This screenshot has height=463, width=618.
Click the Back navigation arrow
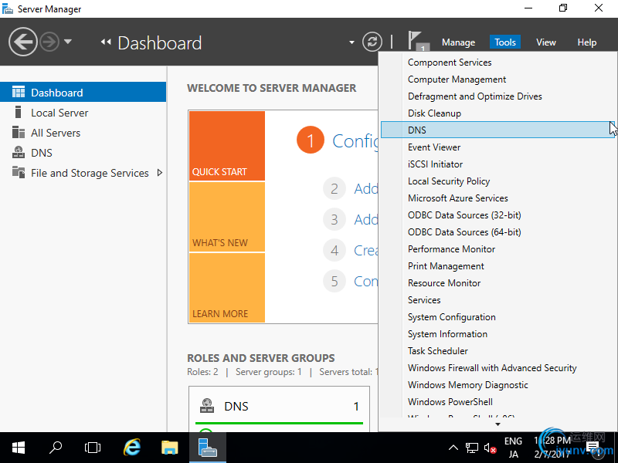23,42
